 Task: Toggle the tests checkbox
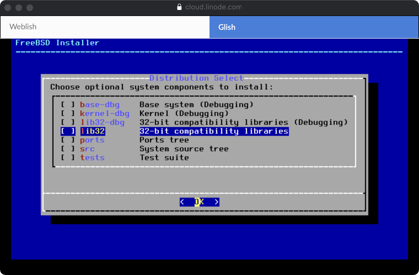pos(68,158)
